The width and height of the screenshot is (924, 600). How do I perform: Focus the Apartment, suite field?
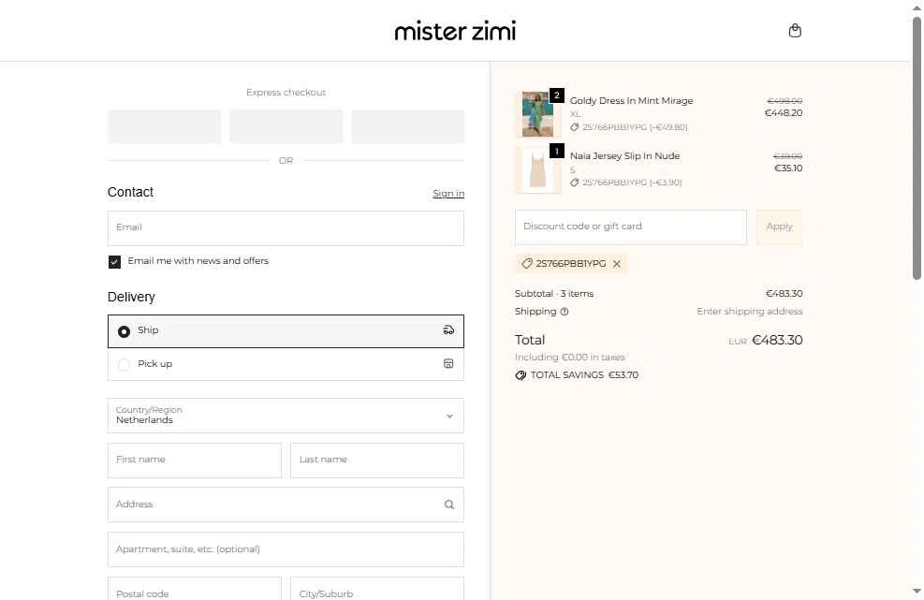286,549
